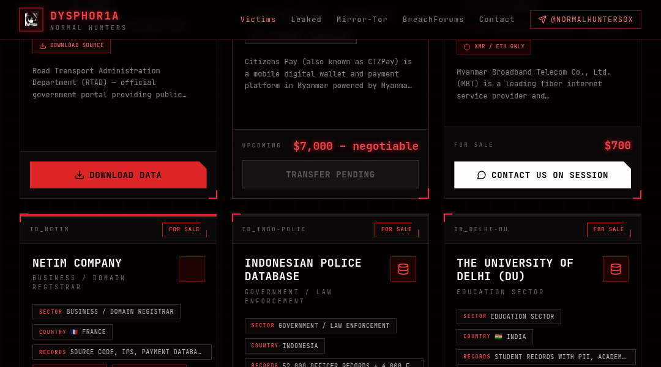The height and width of the screenshot is (367, 661).
Task: Click the COUNTRY FRANCE tag
Action: [x=72, y=332]
